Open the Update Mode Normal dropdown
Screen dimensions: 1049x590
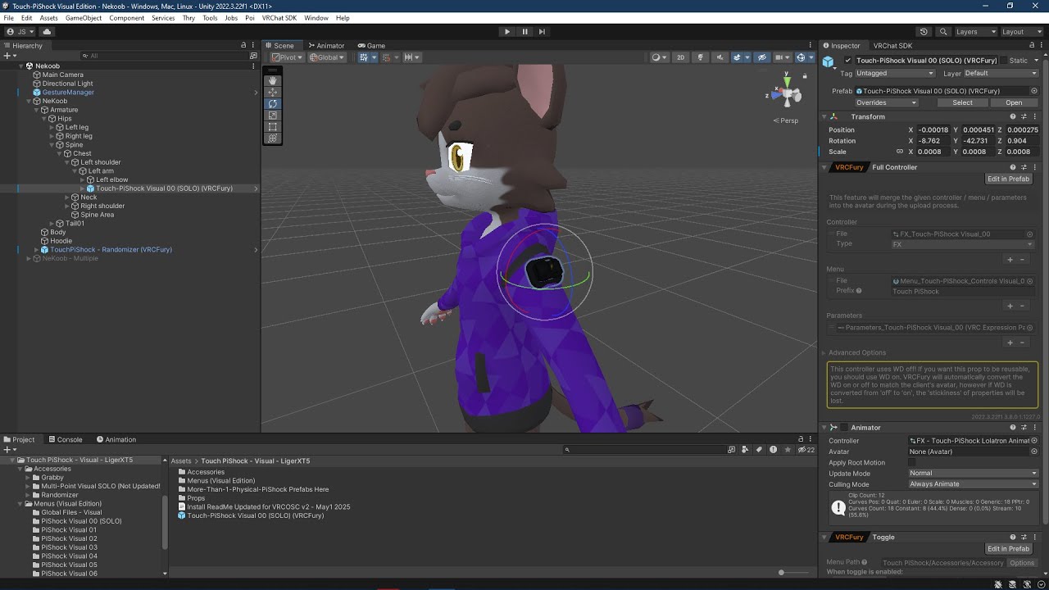coord(974,473)
